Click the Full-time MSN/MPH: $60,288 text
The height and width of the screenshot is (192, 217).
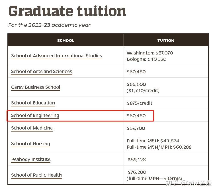coord(159,147)
